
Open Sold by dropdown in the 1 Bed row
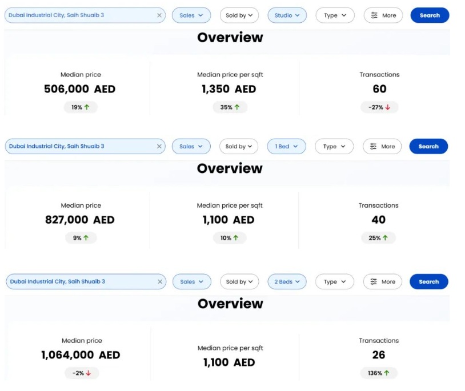[239, 147]
